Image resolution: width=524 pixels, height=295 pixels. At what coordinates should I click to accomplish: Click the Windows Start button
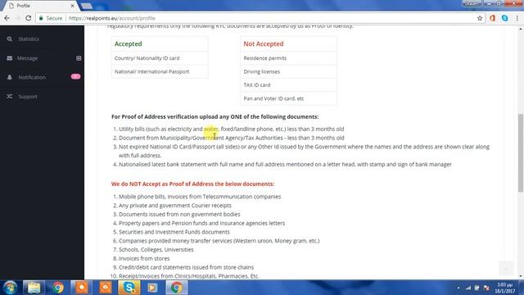(10, 288)
